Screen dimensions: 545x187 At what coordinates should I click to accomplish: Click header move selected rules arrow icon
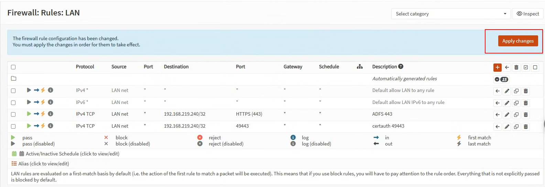click(x=507, y=67)
